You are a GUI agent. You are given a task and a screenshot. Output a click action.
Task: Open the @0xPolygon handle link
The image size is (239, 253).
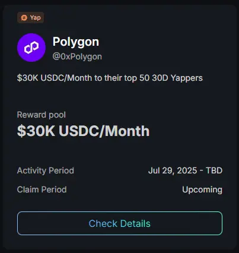(77, 56)
